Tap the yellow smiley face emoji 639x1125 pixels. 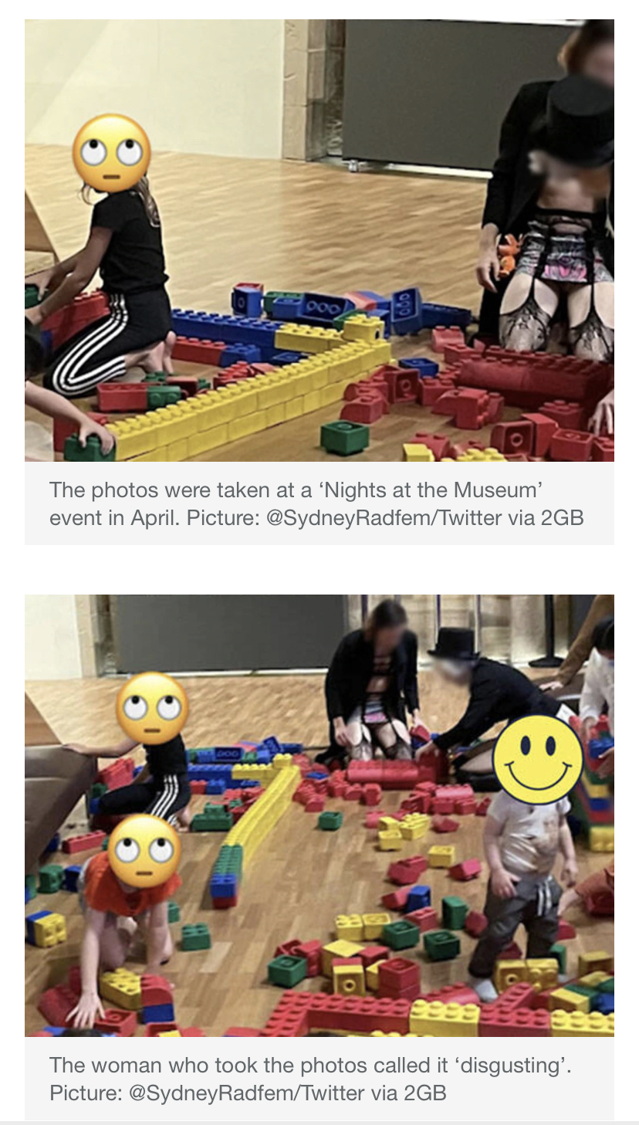(538, 758)
